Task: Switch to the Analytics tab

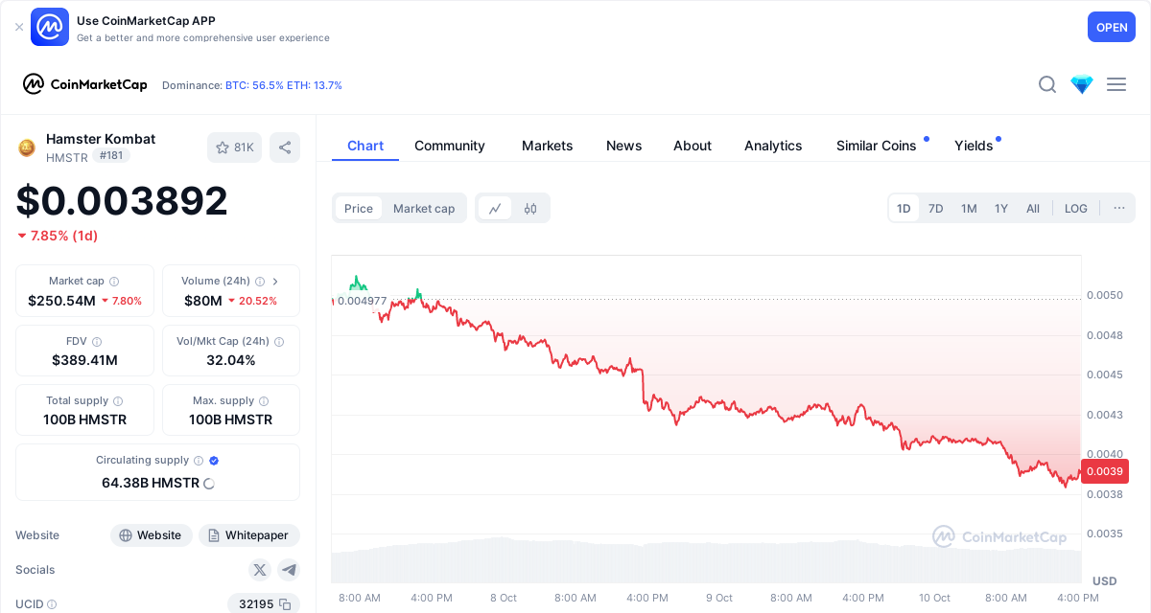Action: (773, 146)
